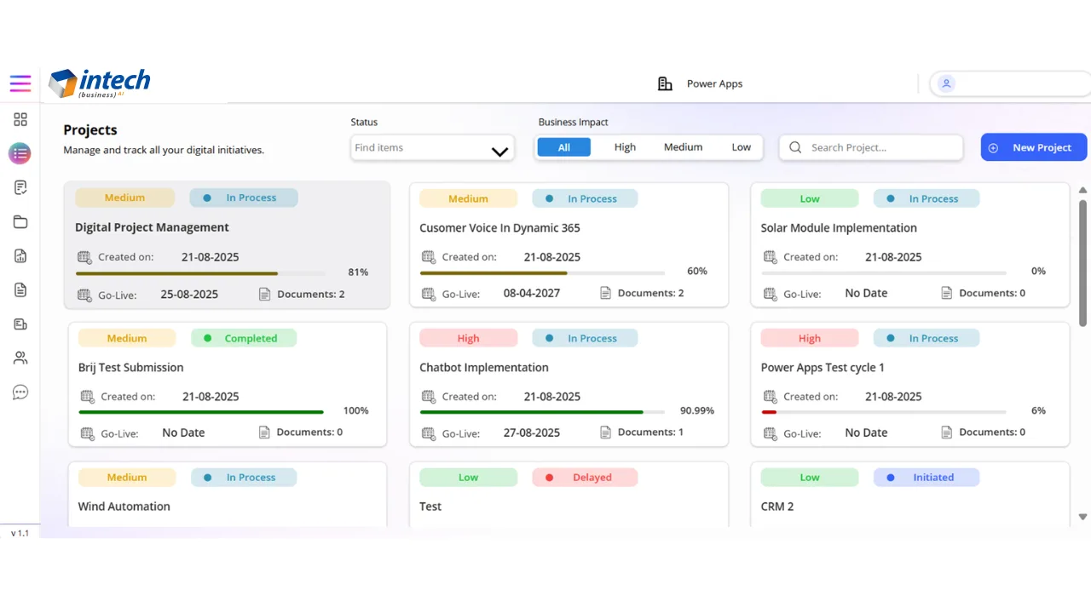Click the magnifier icon in project search
This screenshot has width=1091, height=613.
click(x=795, y=147)
